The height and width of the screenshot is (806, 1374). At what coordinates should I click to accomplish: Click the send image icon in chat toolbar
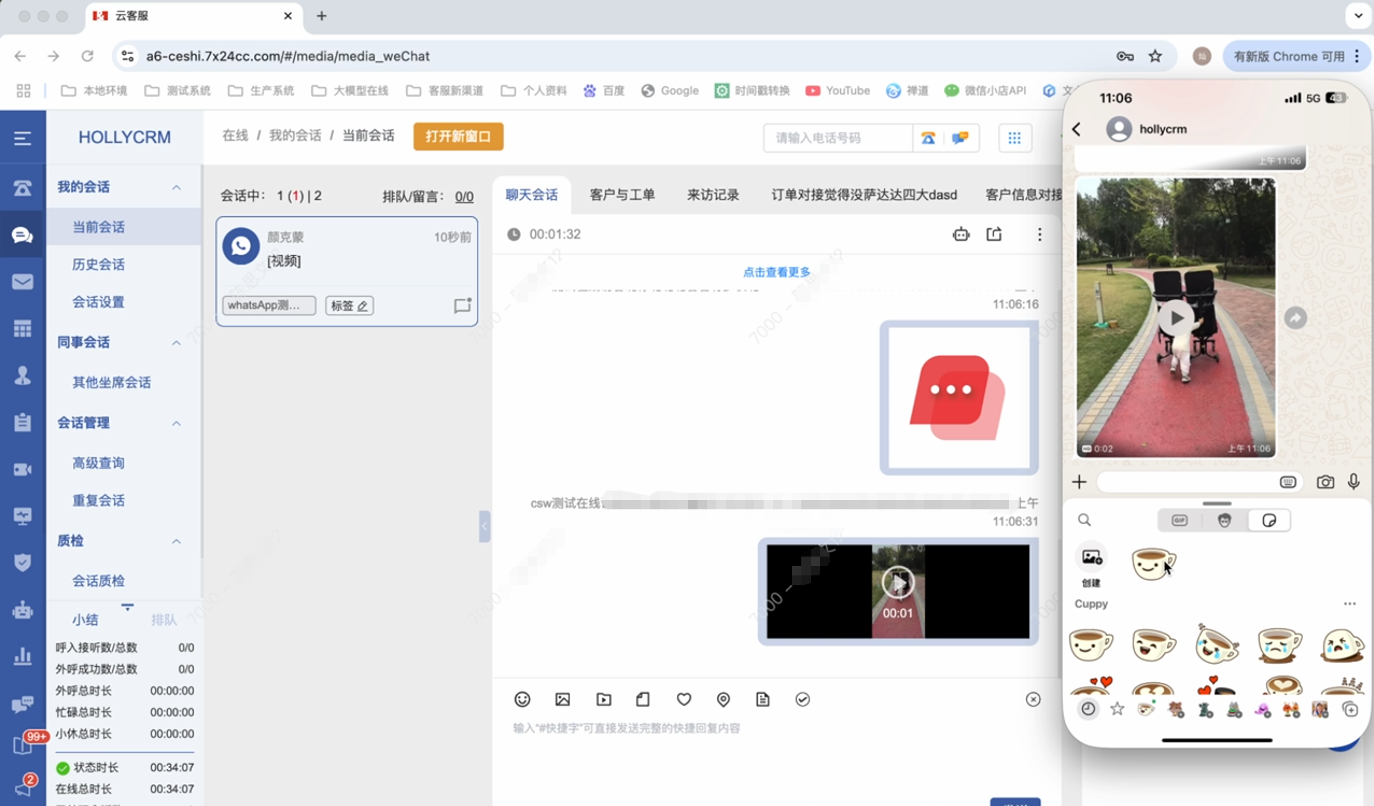pyautogui.click(x=562, y=699)
